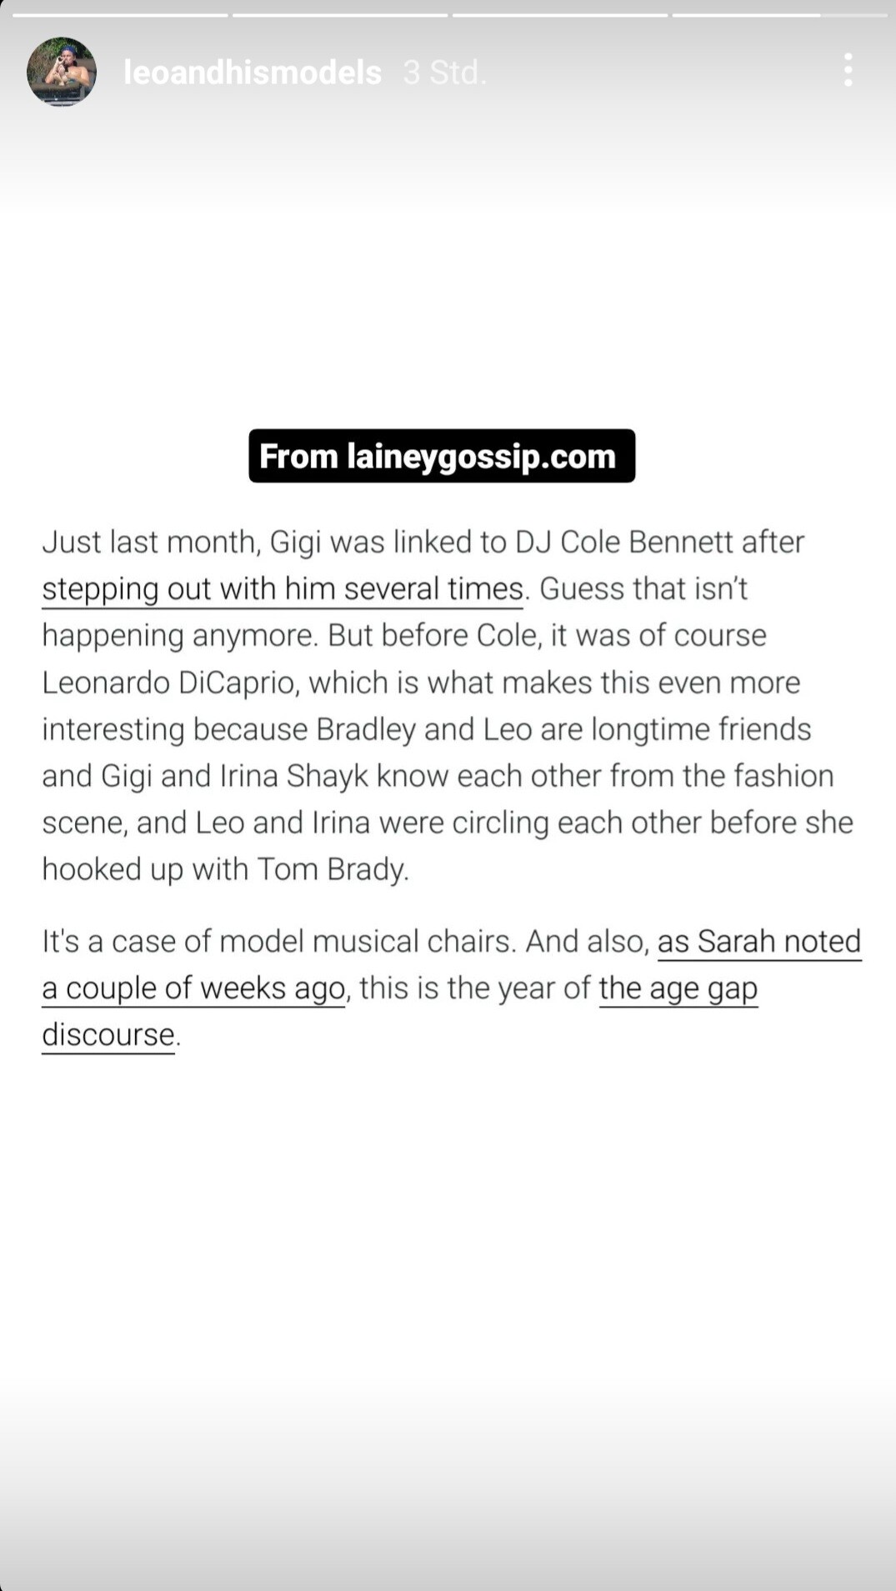Jump to the first story progress segment

point(119,15)
